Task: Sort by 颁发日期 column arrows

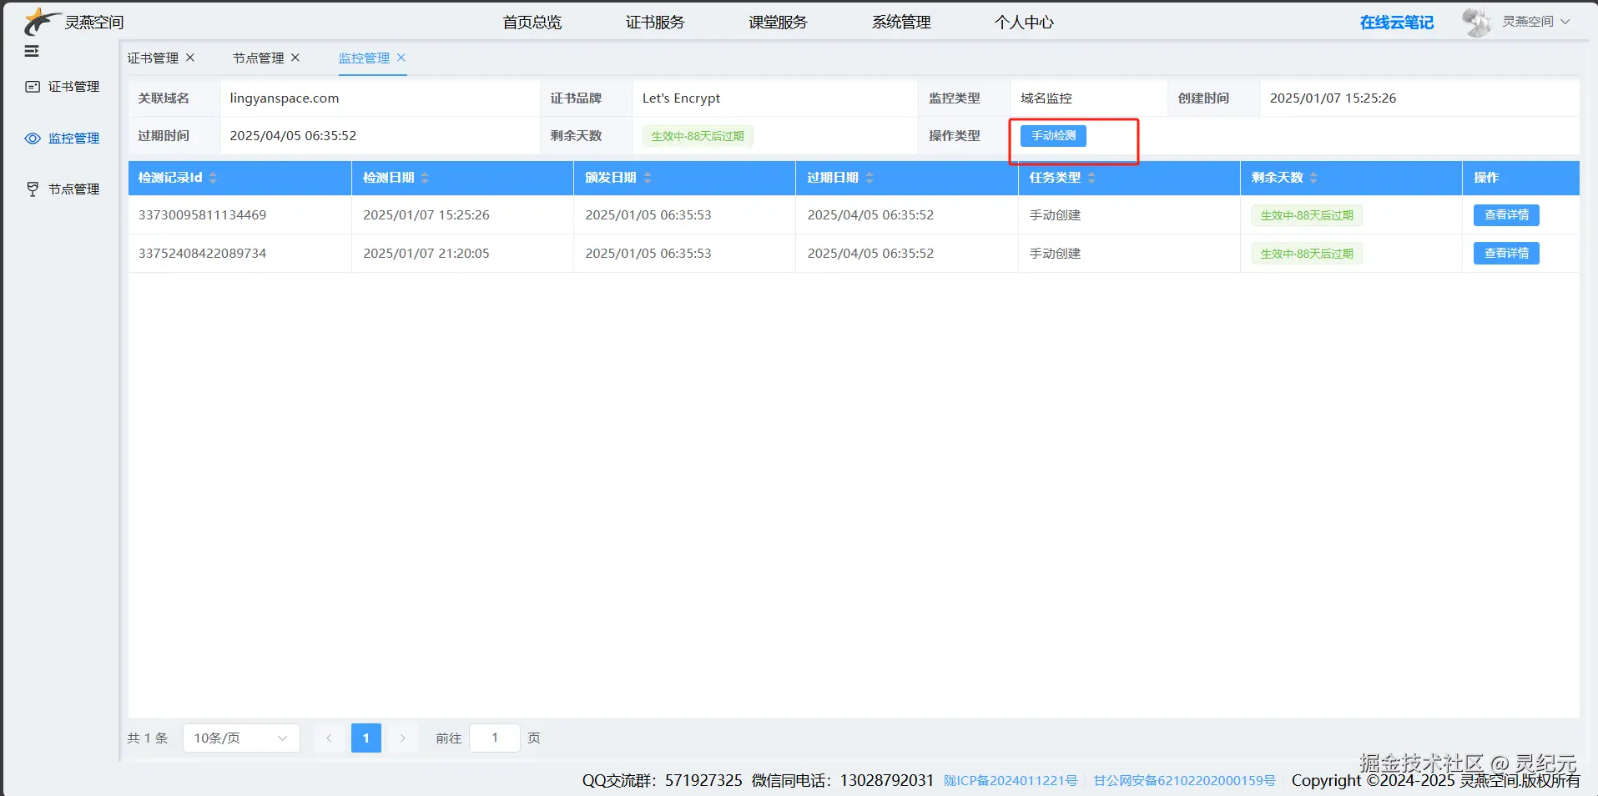Action: (x=648, y=178)
